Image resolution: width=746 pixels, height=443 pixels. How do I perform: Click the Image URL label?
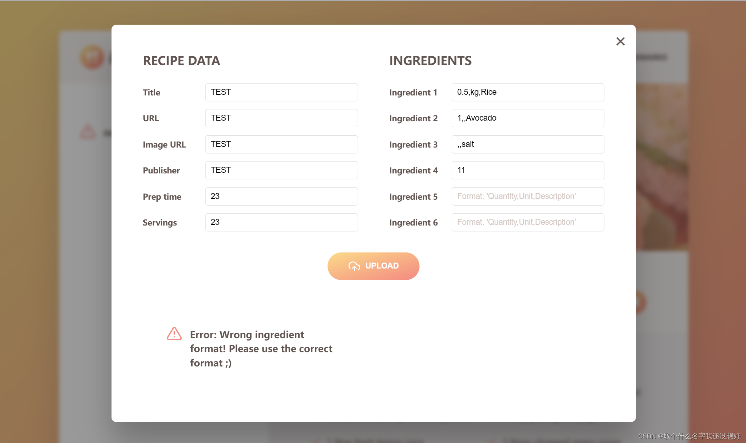pos(164,144)
